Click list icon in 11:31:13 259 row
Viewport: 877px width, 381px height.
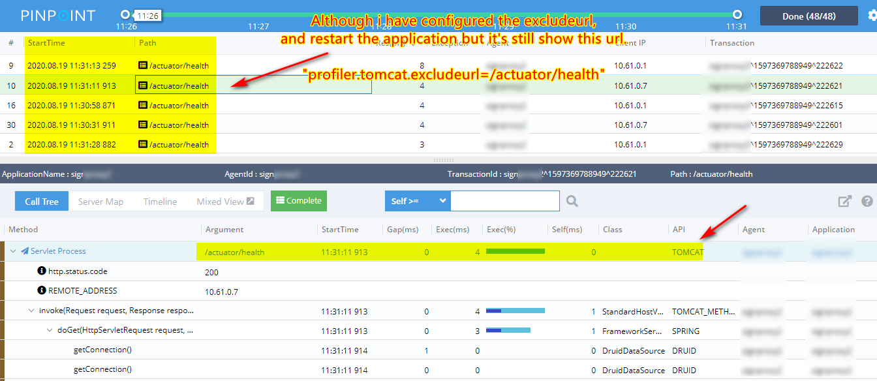pos(143,66)
